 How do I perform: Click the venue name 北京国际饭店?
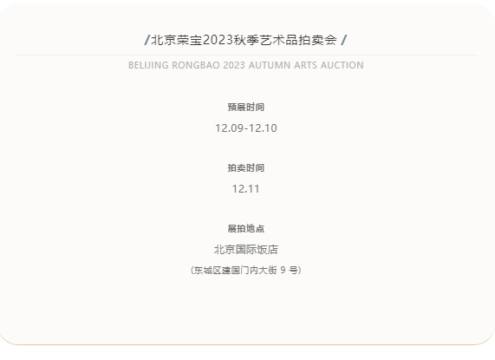pos(246,250)
